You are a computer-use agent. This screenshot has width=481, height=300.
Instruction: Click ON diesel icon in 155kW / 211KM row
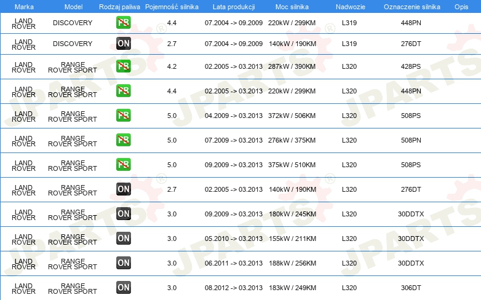coord(123,239)
